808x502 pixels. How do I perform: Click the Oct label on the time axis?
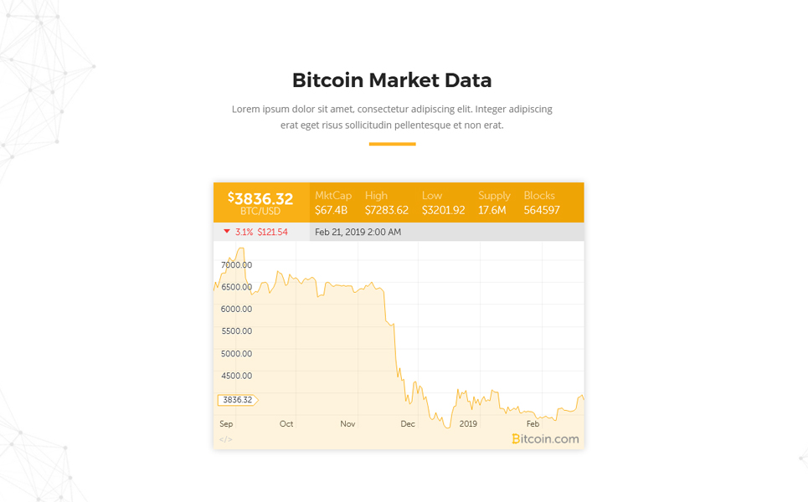coord(286,423)
